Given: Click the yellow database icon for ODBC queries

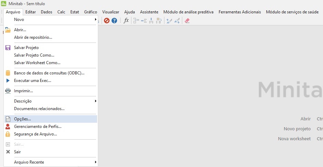Looking at the screenshot, I should [8, 73].
